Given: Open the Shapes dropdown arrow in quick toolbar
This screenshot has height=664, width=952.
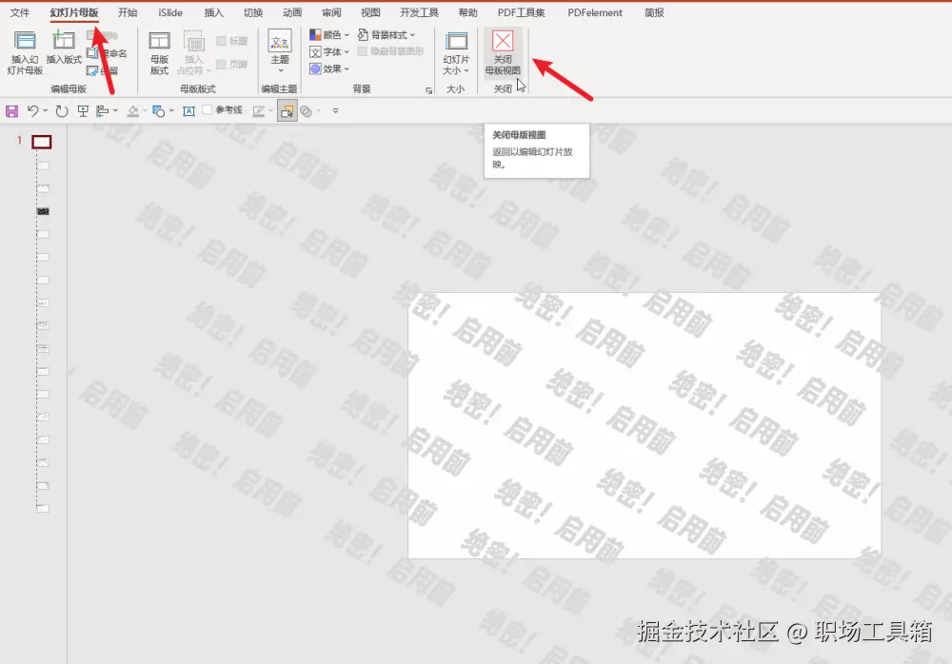Looking at the screenshot, I should coord(171,110).
